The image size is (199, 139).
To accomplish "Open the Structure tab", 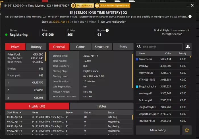I will (x=102, y=47).
